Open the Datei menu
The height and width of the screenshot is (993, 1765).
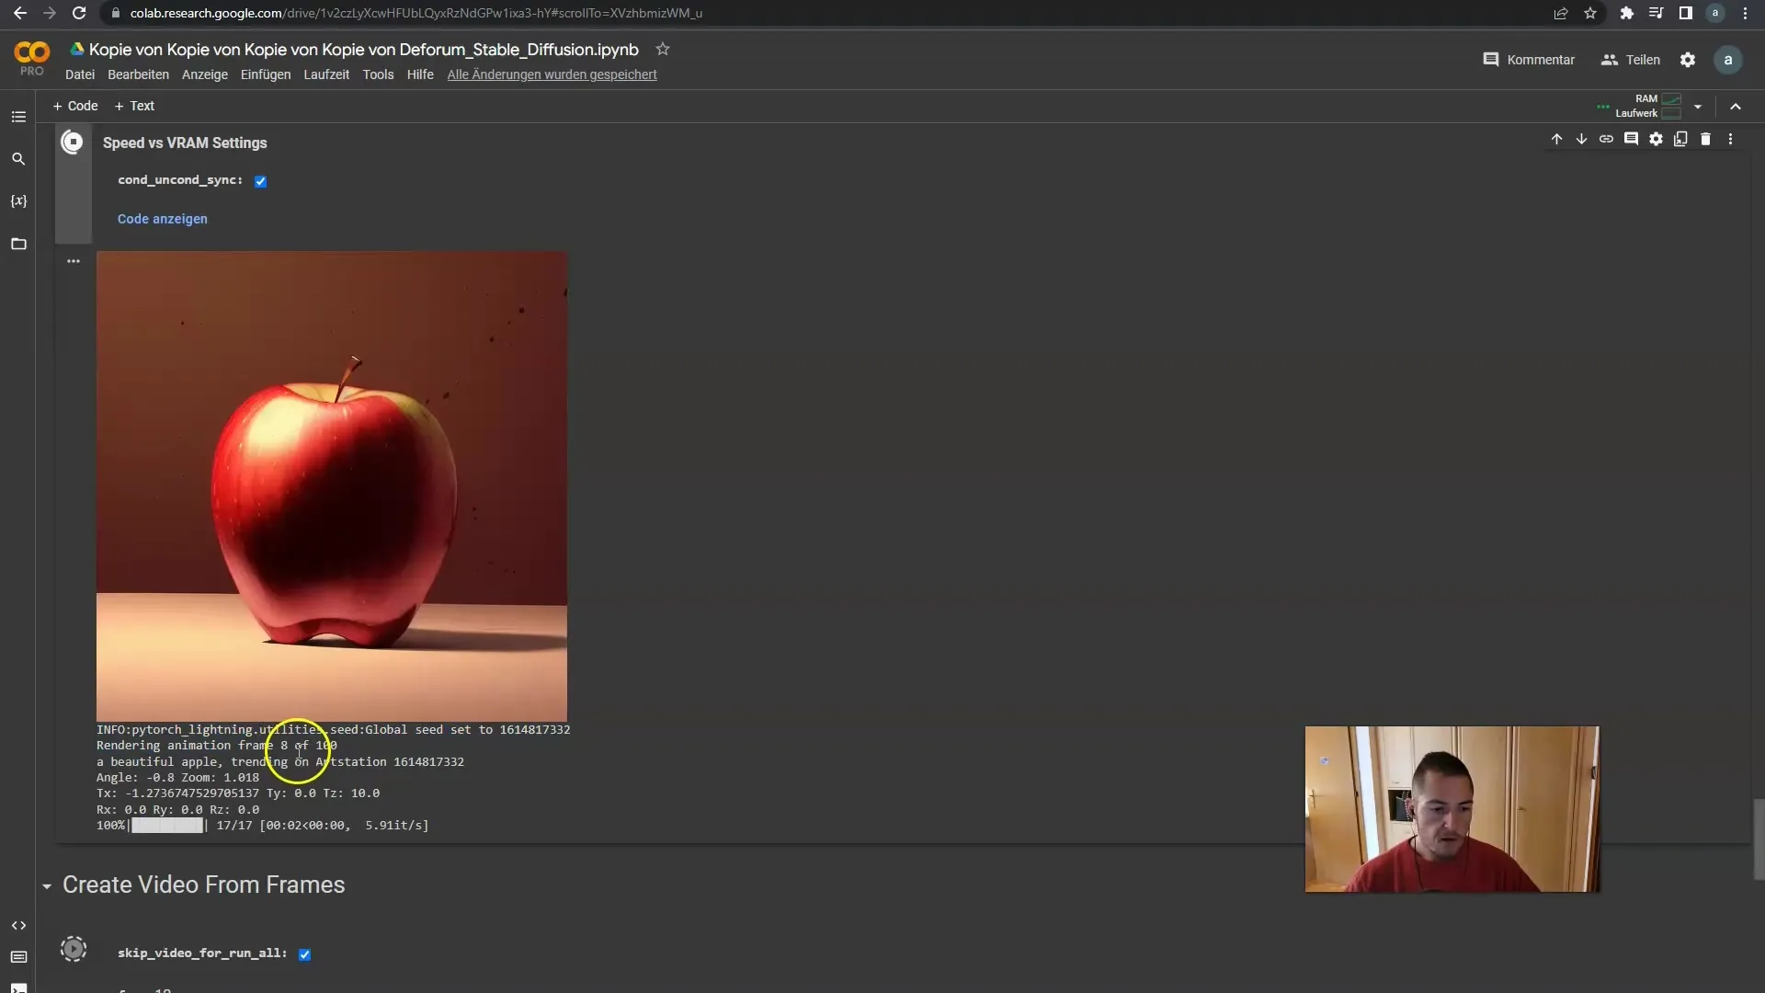coord(80,74)
